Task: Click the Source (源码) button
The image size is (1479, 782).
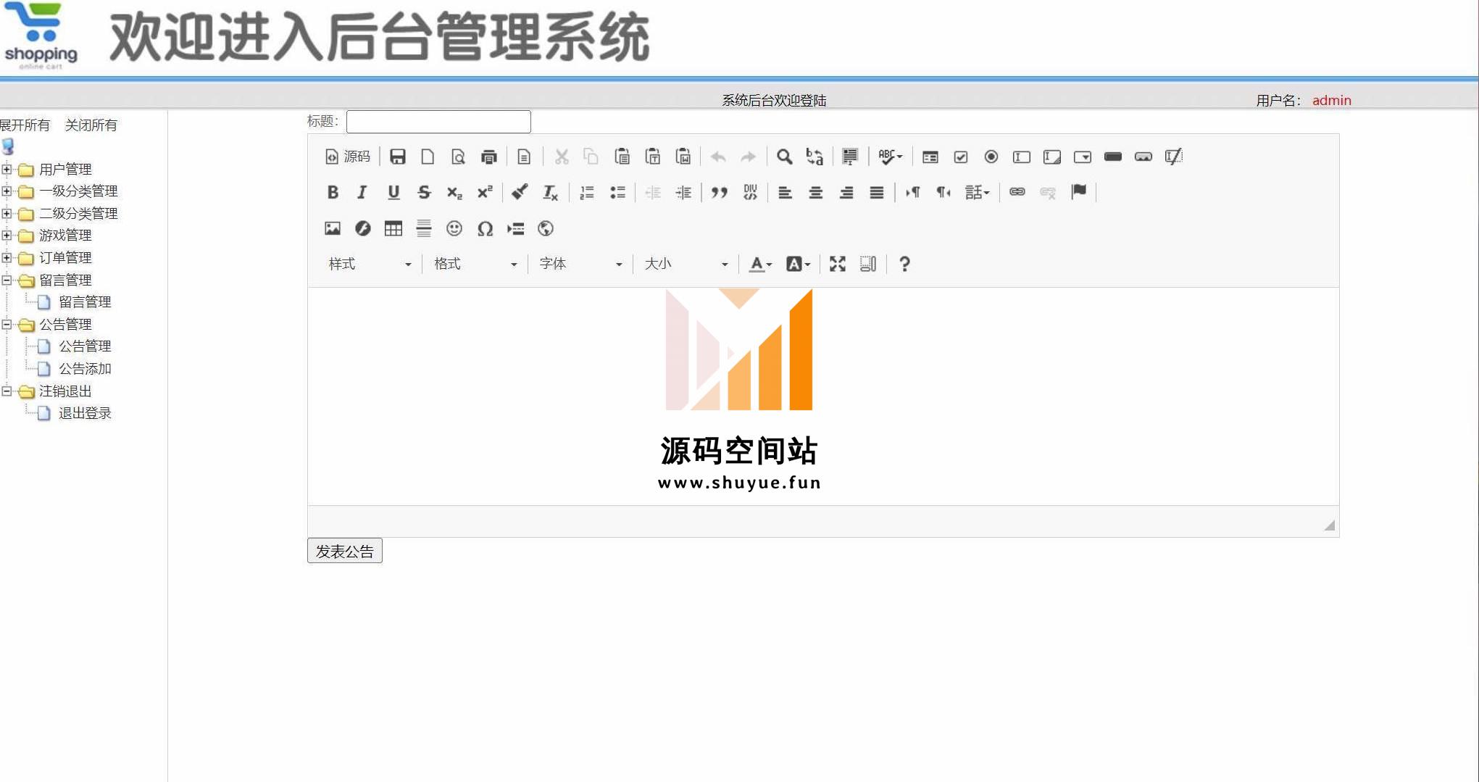Action: click(348, 157)
